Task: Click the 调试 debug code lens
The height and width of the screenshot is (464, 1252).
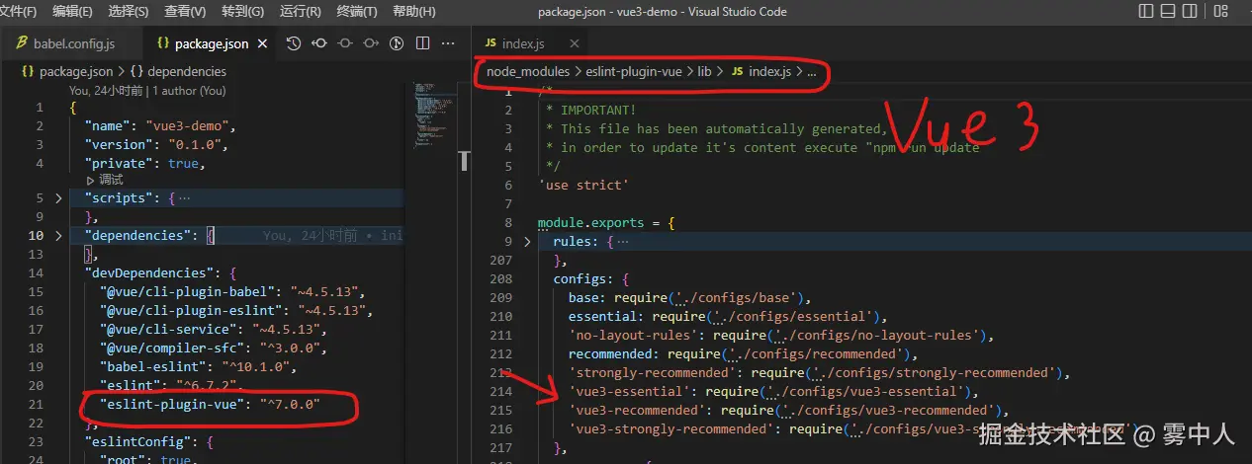Action: 105,180
